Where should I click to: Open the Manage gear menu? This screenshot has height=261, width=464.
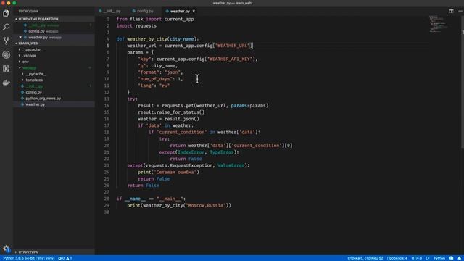tap(6, 249)
